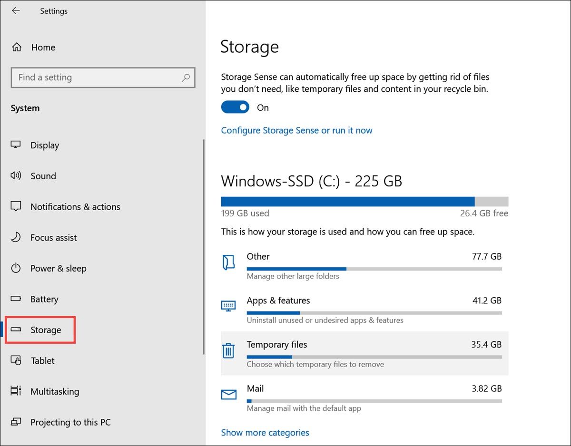Click the Tablet icon in sidebar
This screenshot has height=446, width=571.
[16, 360]
